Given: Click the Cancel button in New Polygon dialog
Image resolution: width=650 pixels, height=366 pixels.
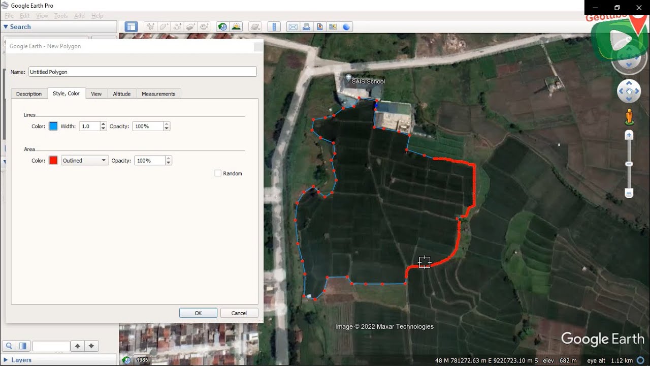Looking at the screenshot, I should pos(239,313).
